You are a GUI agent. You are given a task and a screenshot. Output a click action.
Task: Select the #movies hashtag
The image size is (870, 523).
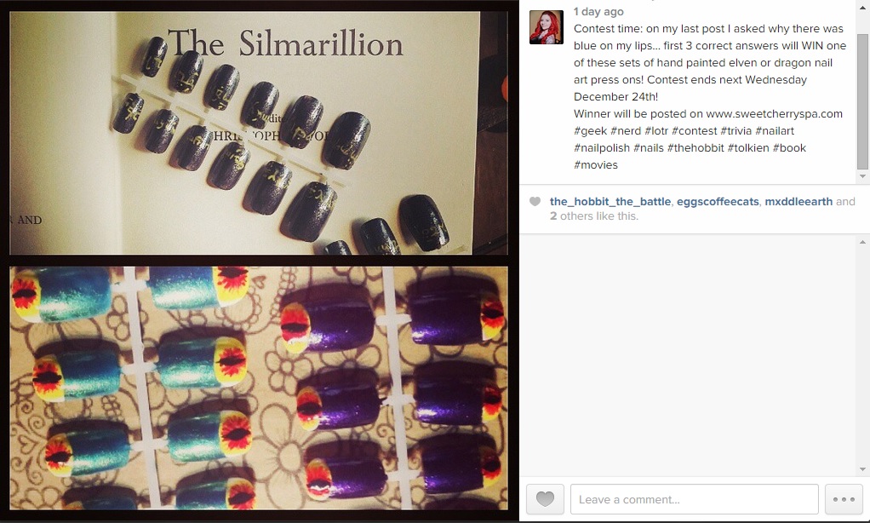click(x=596, y=165)
